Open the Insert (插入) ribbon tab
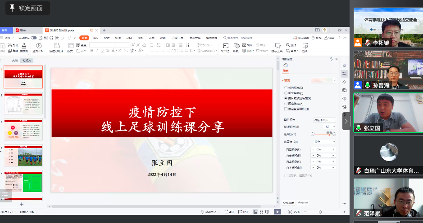423x223 pixels. 96,38
